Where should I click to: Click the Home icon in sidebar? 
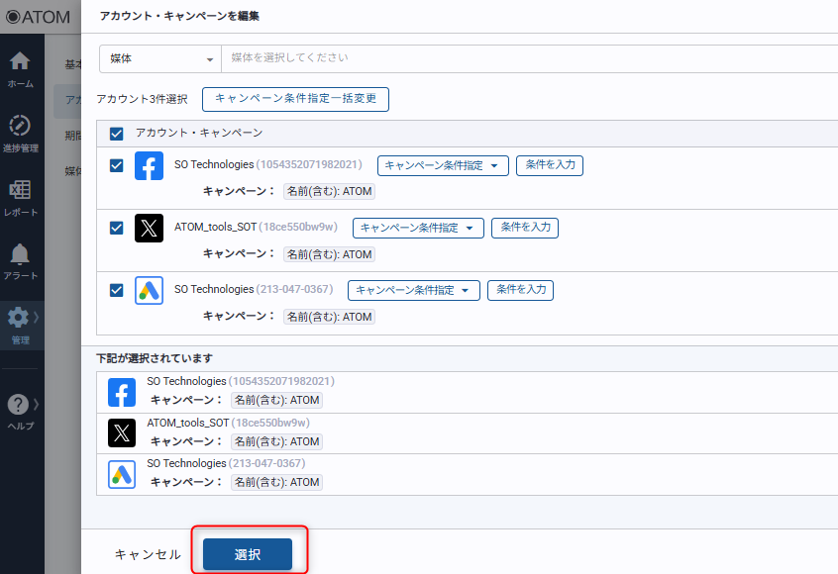[x=20, y=61]
